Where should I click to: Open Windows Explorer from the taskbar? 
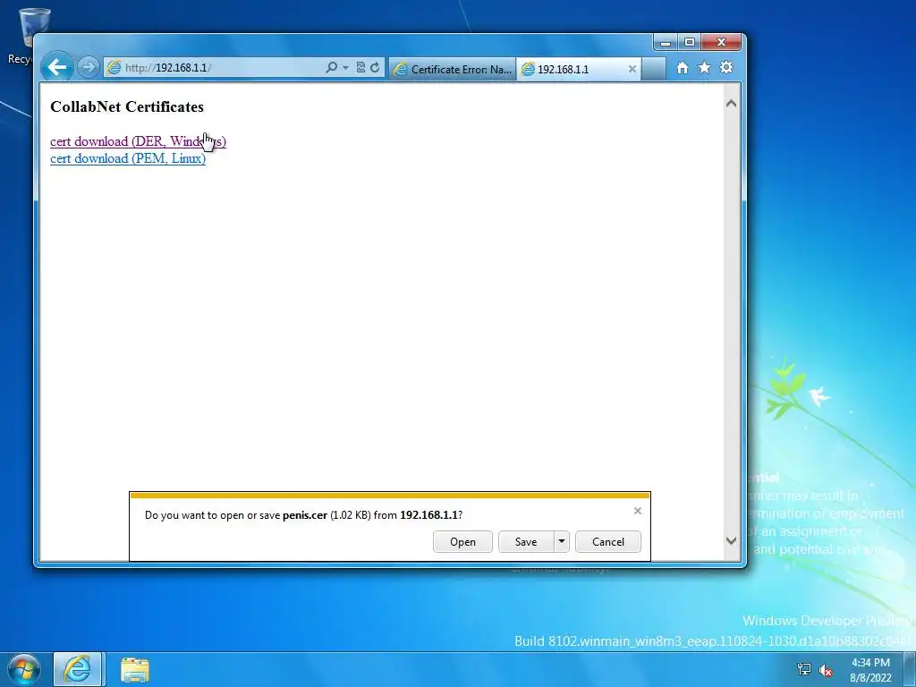(x=135, y=669)
